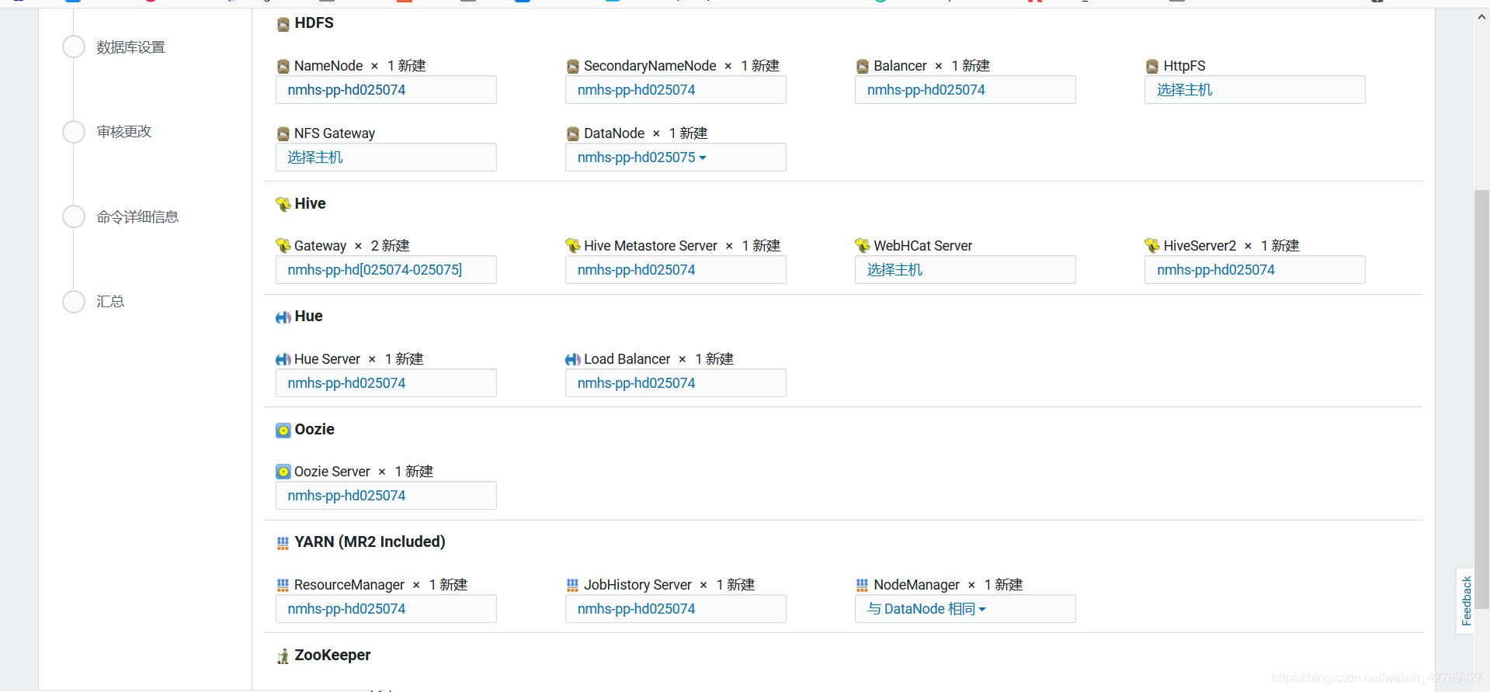The width and height of the screenshot is (1490, 692).
Task: Open Hive Gateway hosts nmhs-pp-hd[025074-025075]
Action: 374,270
